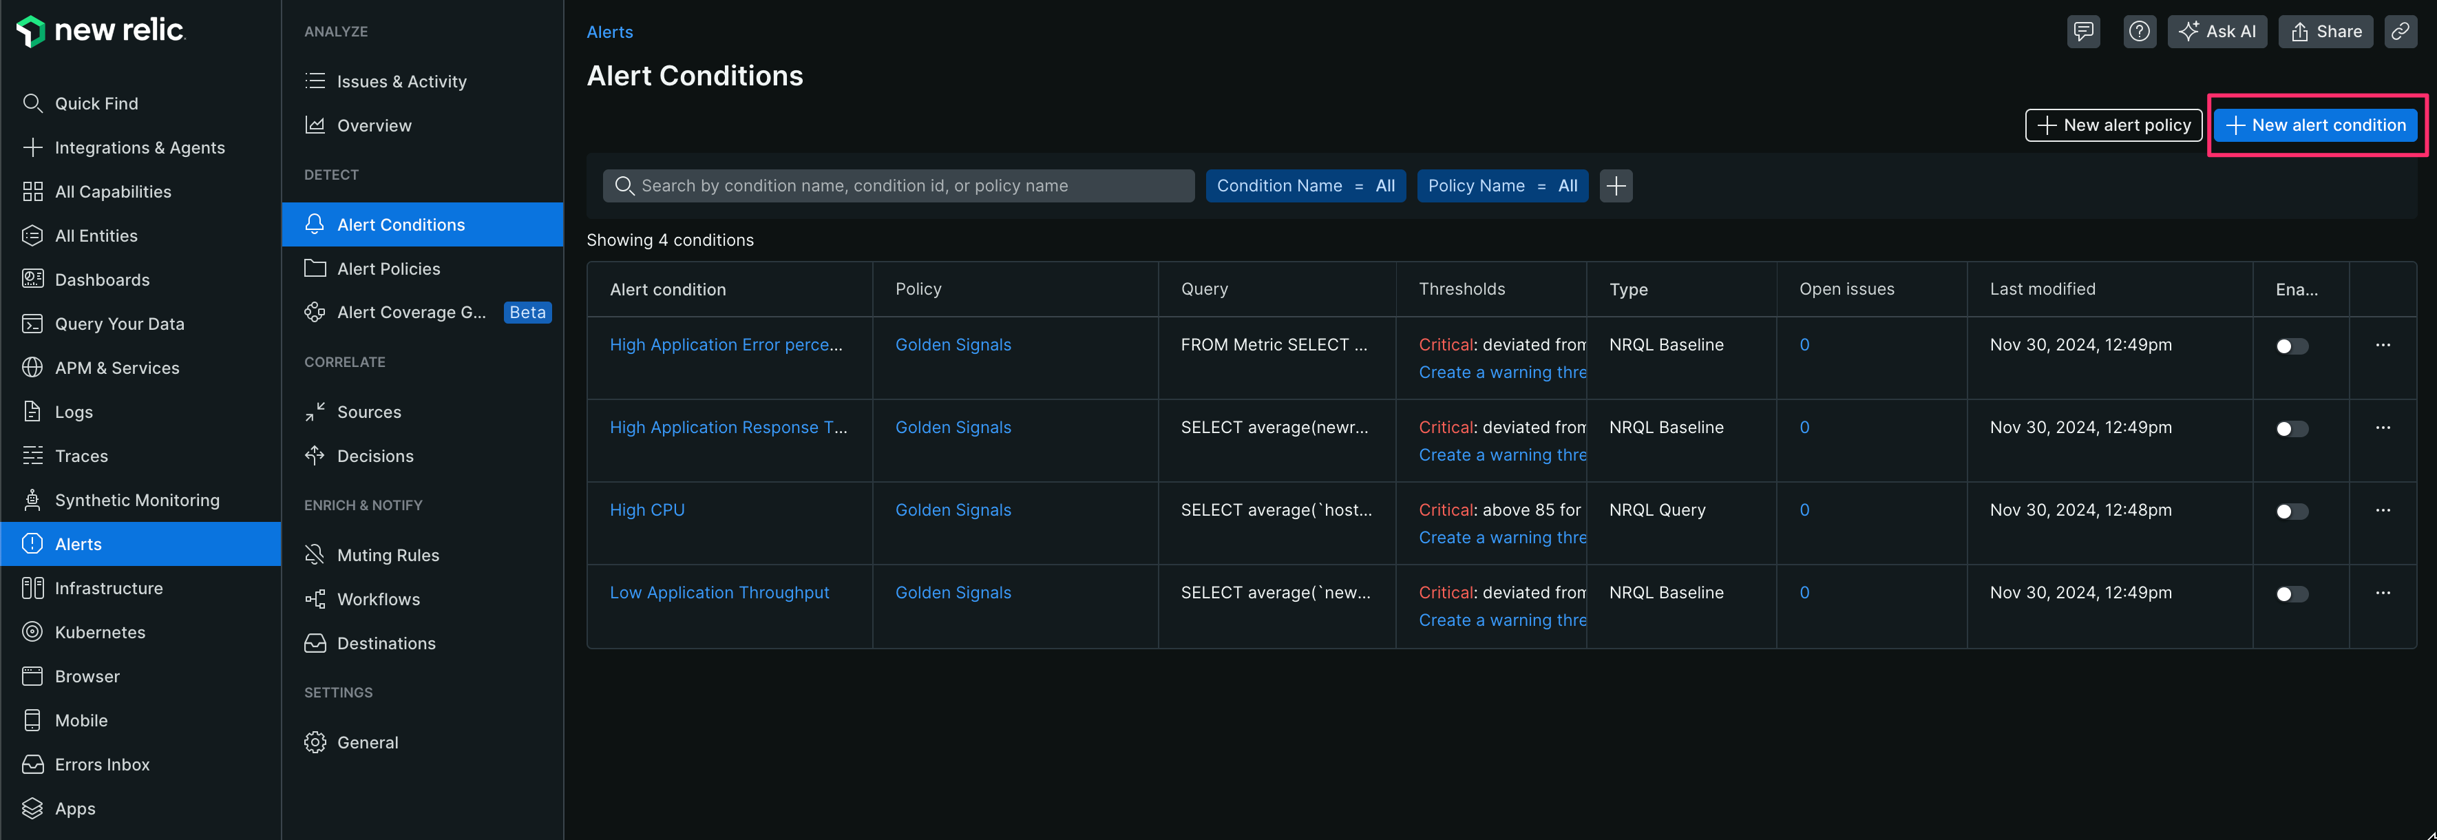
Task: Enable the High CPU alert condition
Action: [2291, 511]
